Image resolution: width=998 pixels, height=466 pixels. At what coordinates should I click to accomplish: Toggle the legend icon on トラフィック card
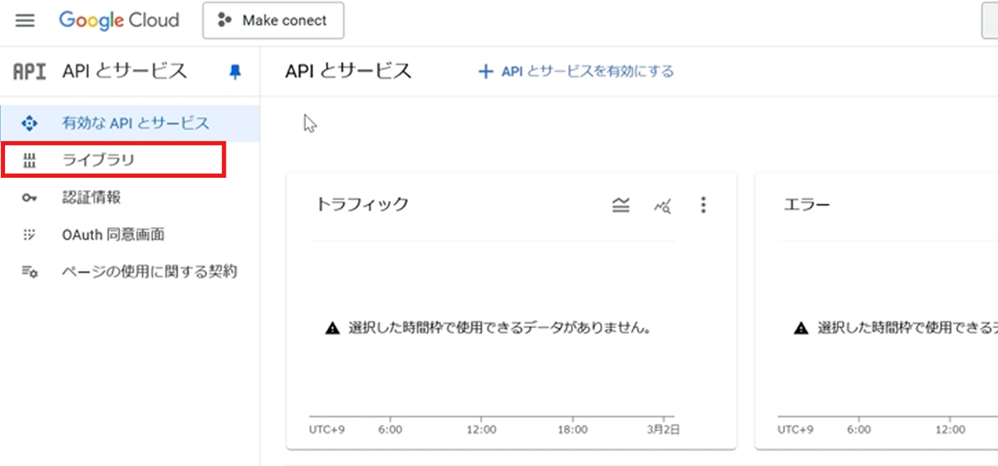click(621, 206)
